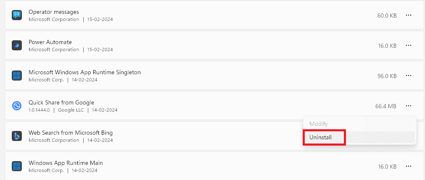The width and height of the screenshot is (425, 180).
Task: Click the Windows App Runtime Singleton icon
Action: 17,76
